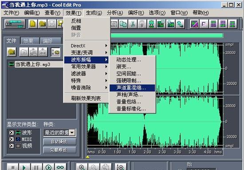
Task: Open the 最近的数据 sort dropdown
Action: tap(72, 133)
